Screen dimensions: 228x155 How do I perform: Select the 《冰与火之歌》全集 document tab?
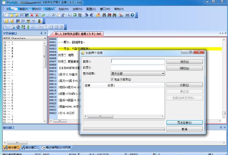[x=78, y=34]
